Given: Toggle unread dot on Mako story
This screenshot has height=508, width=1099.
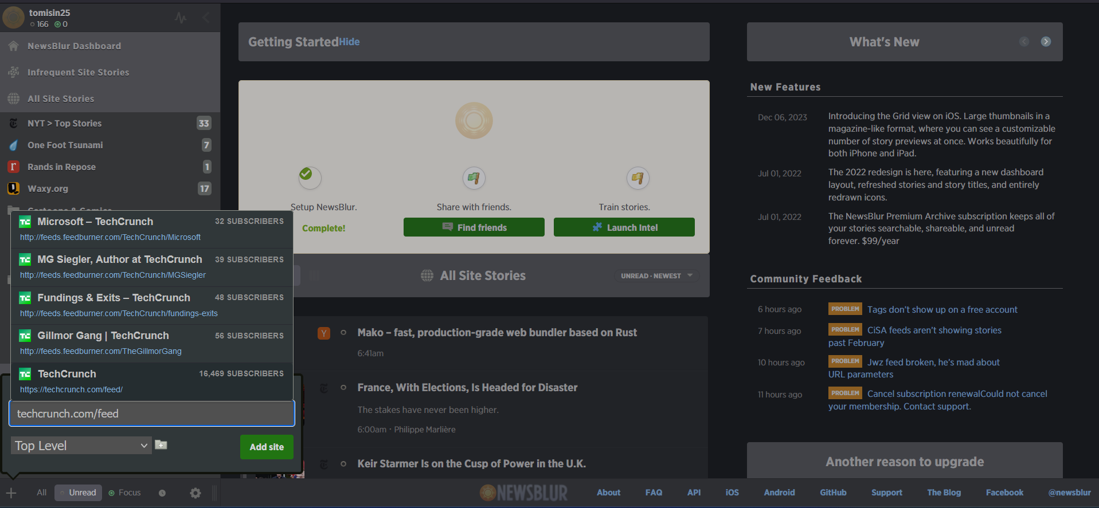Looking at the screenshot, I should (343, 332).
